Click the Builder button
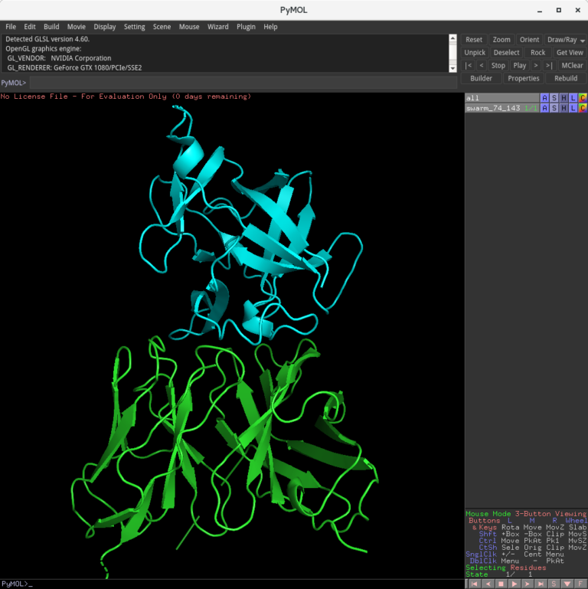The width and height of the screenshot is (588, 589). point(481,78)
